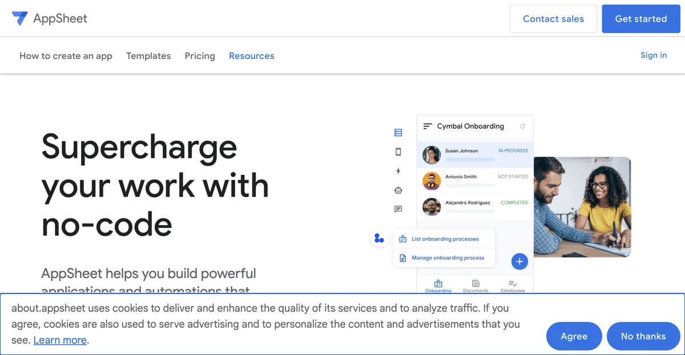685x355 pixels.
Task: Click the hamburger menu icon beside Cymbal Onboarding
Action: 428,127
